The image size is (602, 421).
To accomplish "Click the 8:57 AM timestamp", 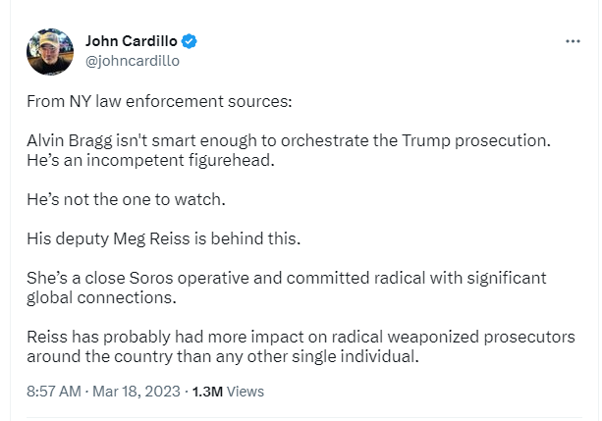I will 54,392.
